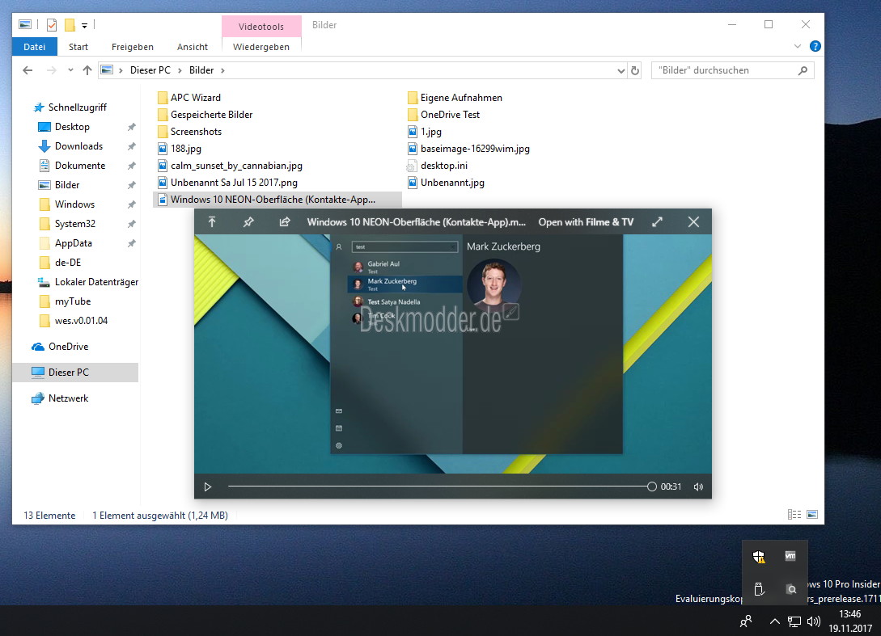The width and height of the screenshot is (881, 636).
Task: Open the Quick Access toolbar customize dropdown
Action: pos(84,25)
